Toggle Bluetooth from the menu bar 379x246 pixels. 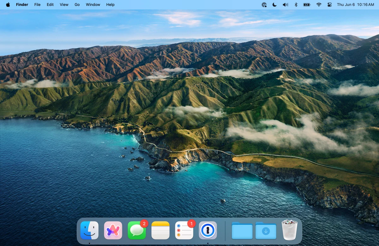coord(296,5)
